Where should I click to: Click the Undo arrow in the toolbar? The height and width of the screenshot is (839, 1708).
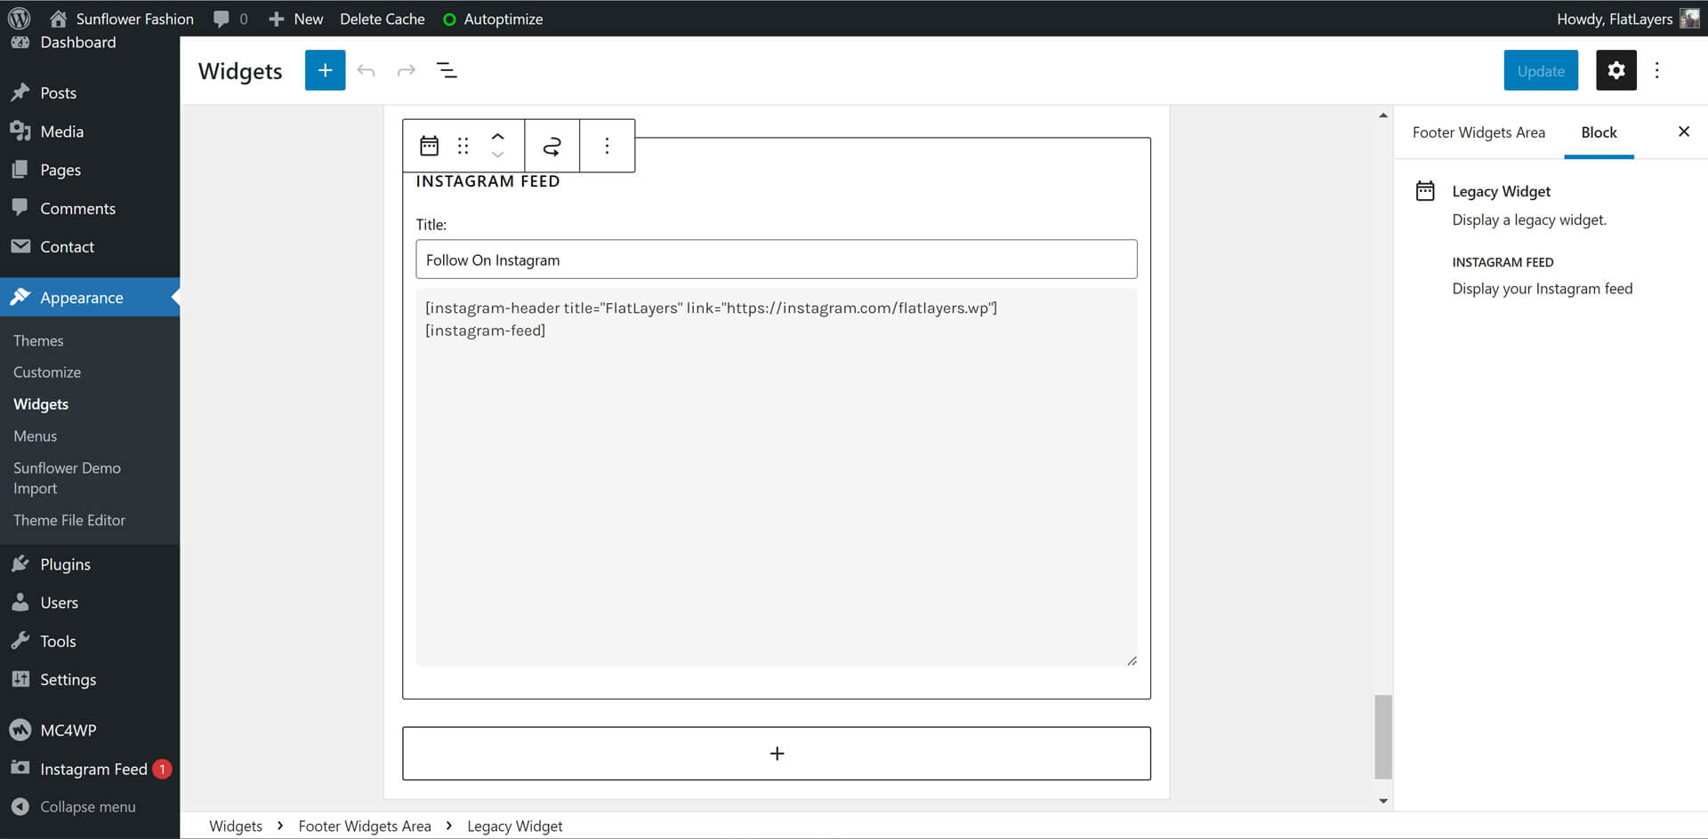pyautogui.click(x=366, y=70)
